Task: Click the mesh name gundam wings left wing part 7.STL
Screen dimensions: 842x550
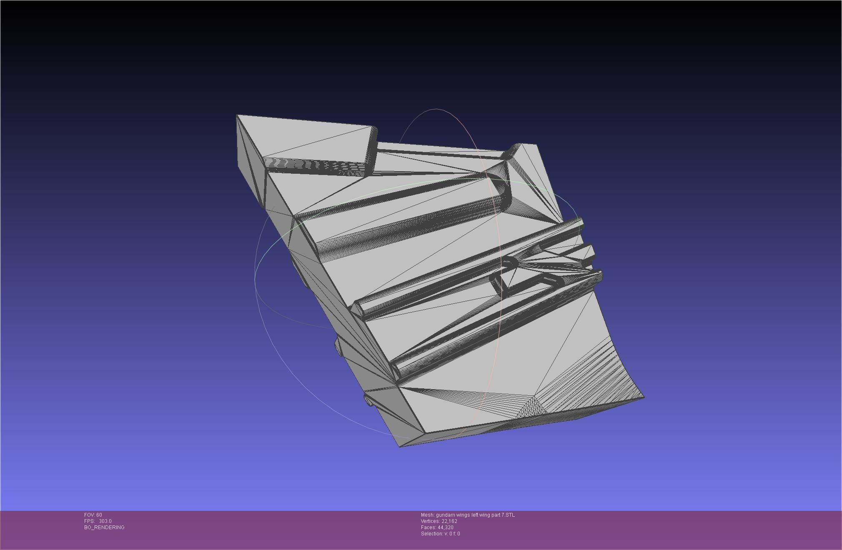Action: point(475,515)
